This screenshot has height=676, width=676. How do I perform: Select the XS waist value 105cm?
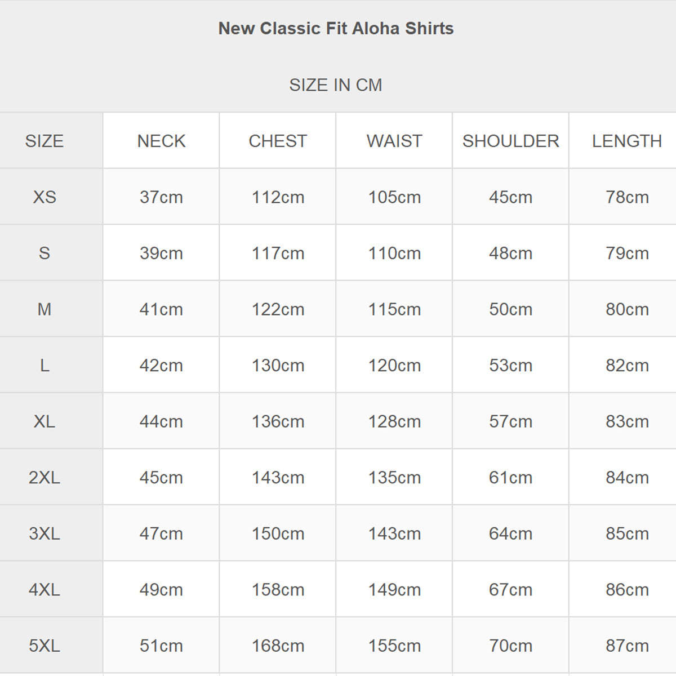[394, 197]
